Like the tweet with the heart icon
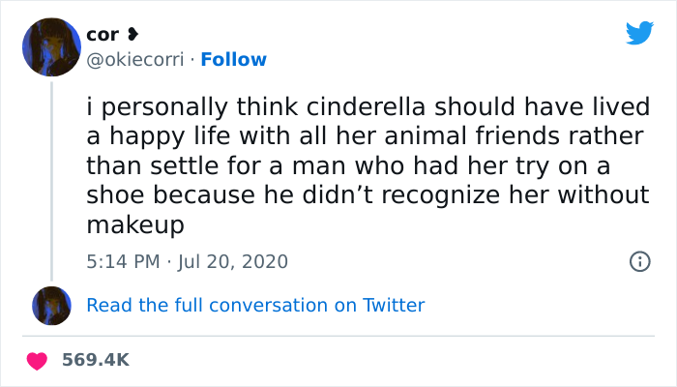The image size is (677, 387). click(38, 360)
